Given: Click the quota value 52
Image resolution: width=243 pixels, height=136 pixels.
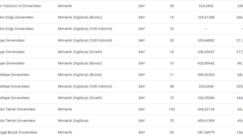Looking at the screenshot, I should 172,40.
